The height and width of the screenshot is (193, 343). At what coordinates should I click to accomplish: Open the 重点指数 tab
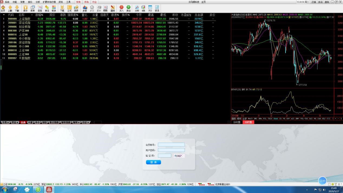[x=54, y=122]
